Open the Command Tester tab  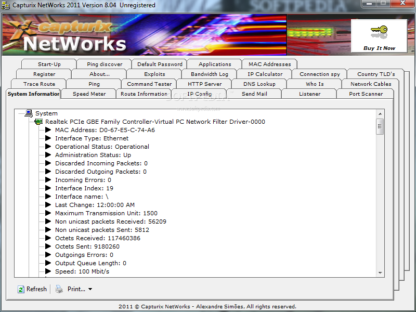tap(149, 84)
